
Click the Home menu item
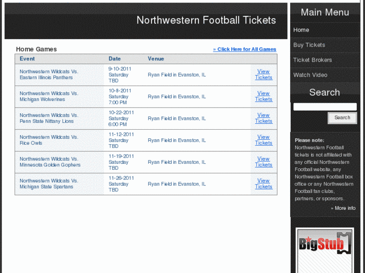(x=301, y=30)
